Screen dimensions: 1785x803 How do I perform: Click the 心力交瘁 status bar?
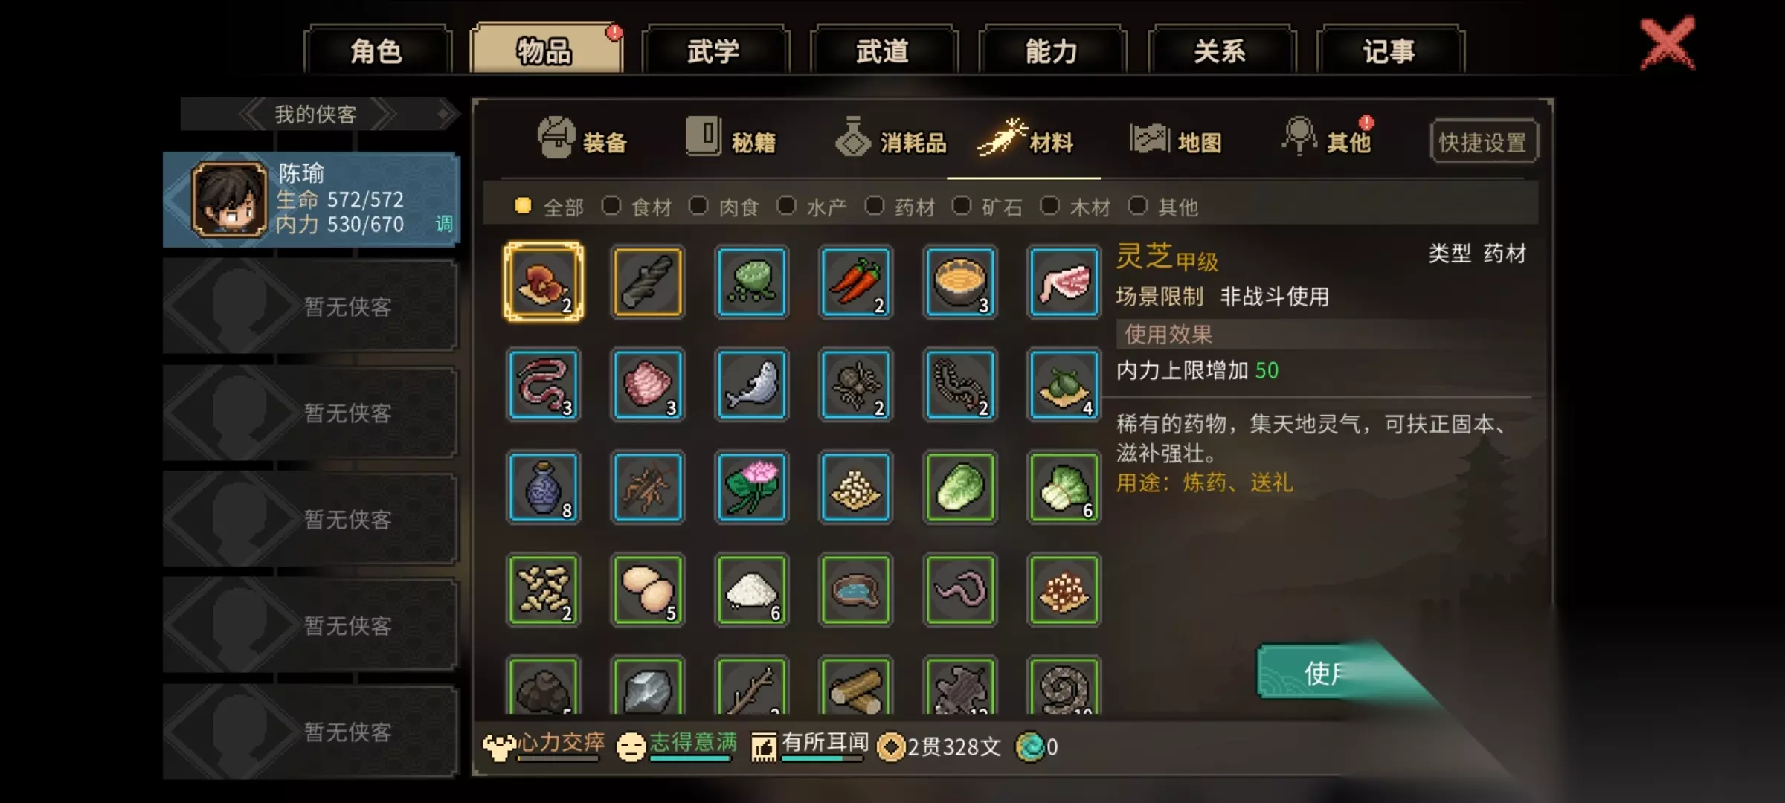(545, 745)
